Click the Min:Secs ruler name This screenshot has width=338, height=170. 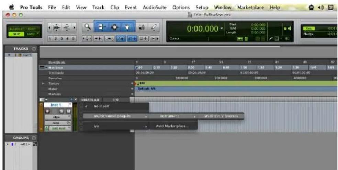[x=56, y=68]
